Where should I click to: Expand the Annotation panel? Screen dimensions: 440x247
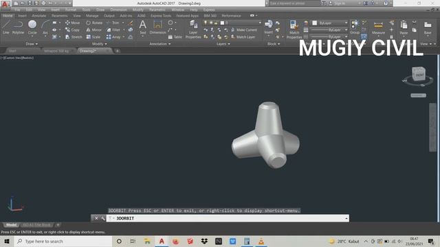pos(160,44)
